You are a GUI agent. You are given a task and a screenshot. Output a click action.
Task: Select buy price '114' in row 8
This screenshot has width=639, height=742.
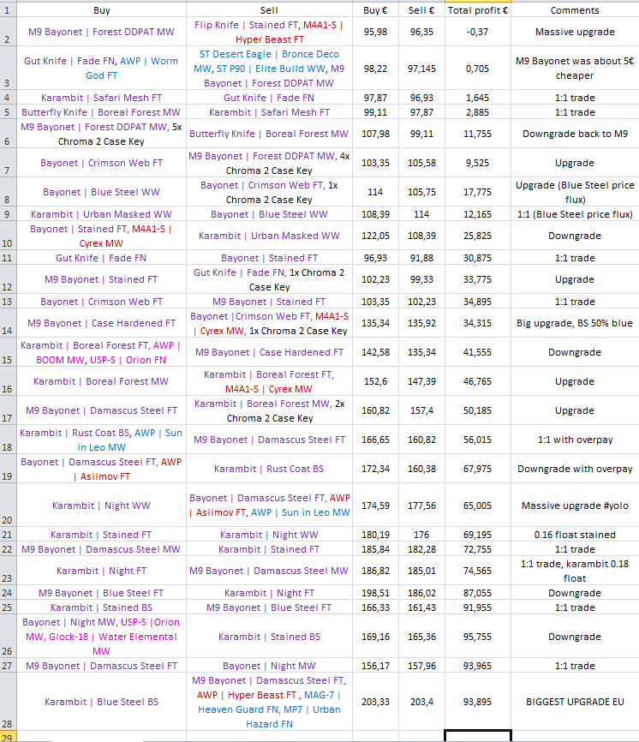pos(375,192)
